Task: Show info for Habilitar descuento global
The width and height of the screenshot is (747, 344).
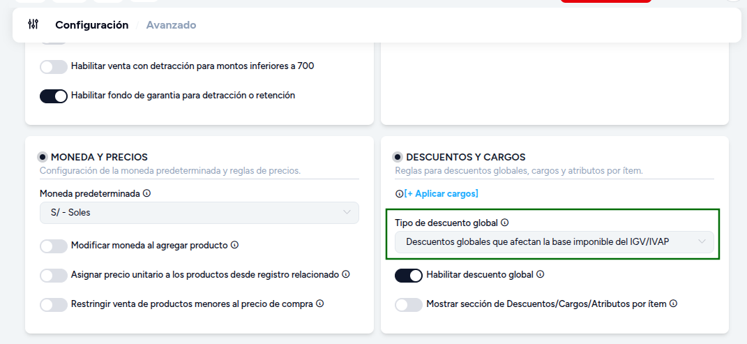Action: (x=541, y=274)
